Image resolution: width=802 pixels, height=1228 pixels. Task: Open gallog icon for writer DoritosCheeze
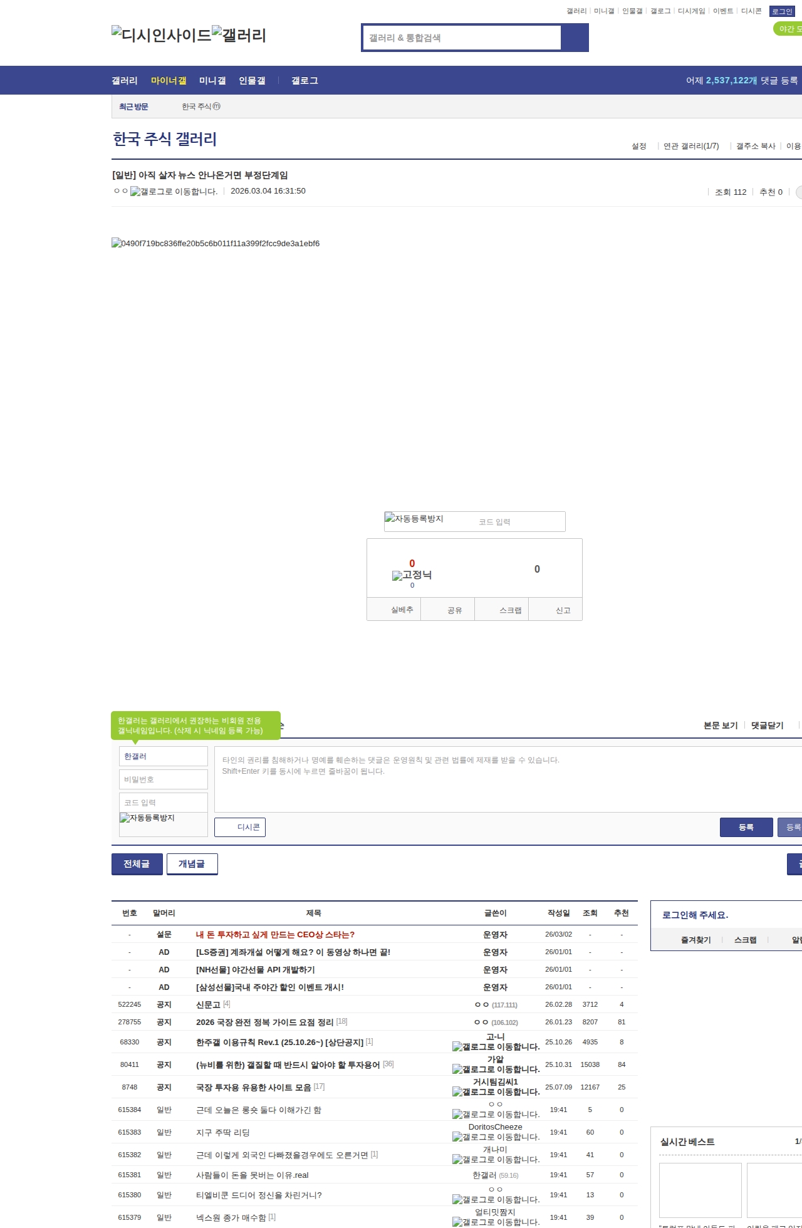[x=496, y=1137]
